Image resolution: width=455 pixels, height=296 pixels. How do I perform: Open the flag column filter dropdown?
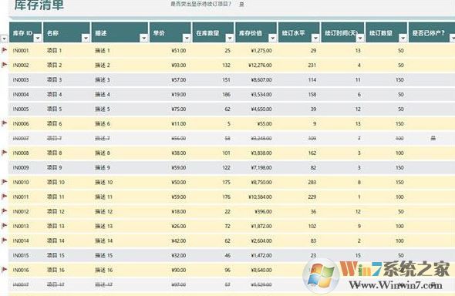pyautogui.click(x=5, y=39)
